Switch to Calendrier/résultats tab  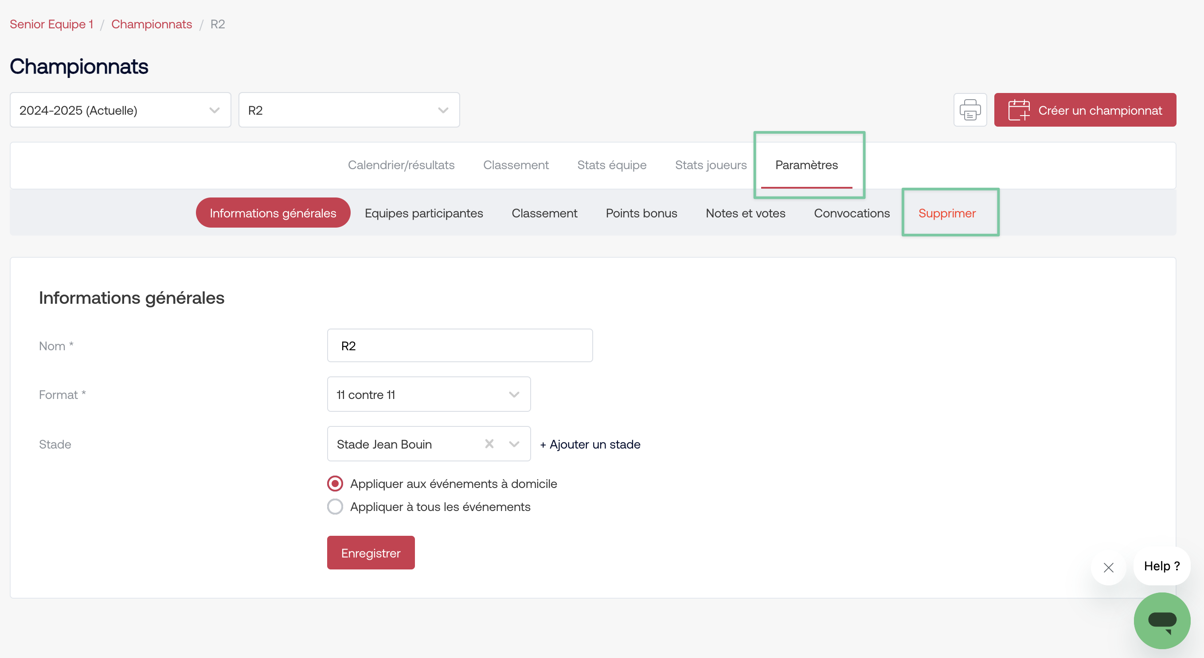pos(401,165)
